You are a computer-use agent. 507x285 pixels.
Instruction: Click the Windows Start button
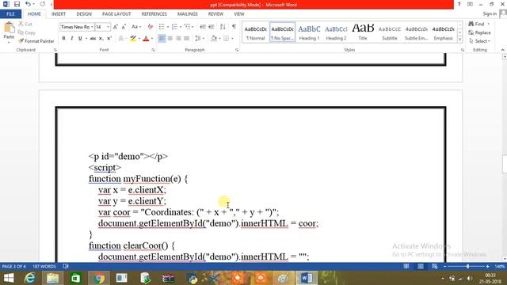click(x=9, y=278)
